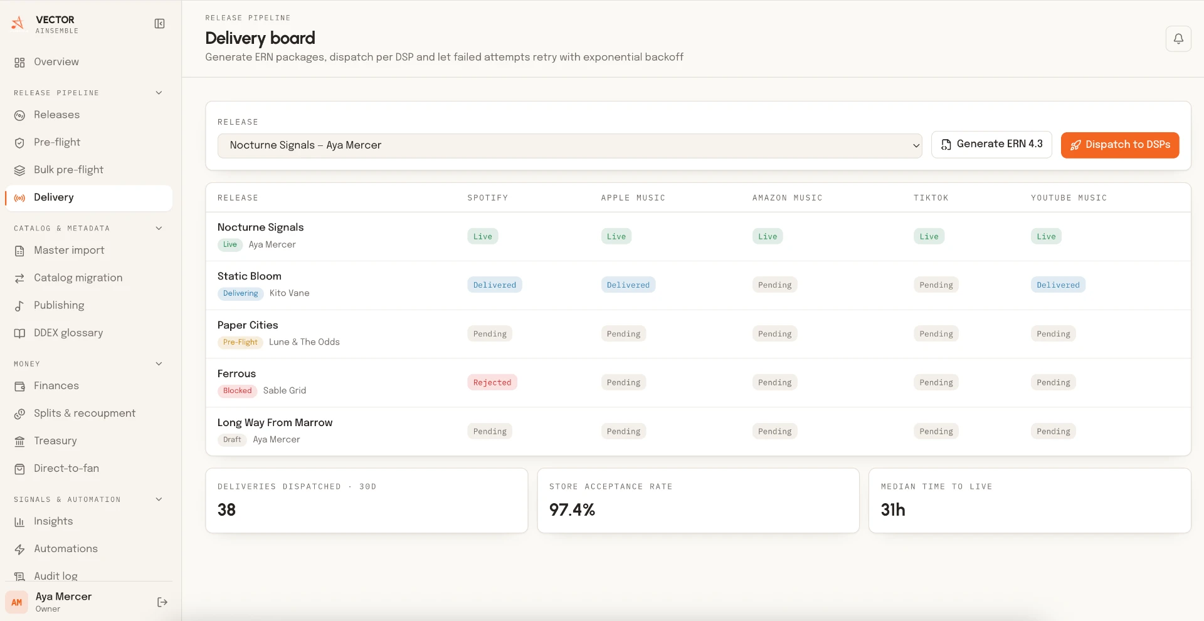Open the Release selection dropdown
The width and height of the screenshot is (1204, 621).
tap(569, 145)
